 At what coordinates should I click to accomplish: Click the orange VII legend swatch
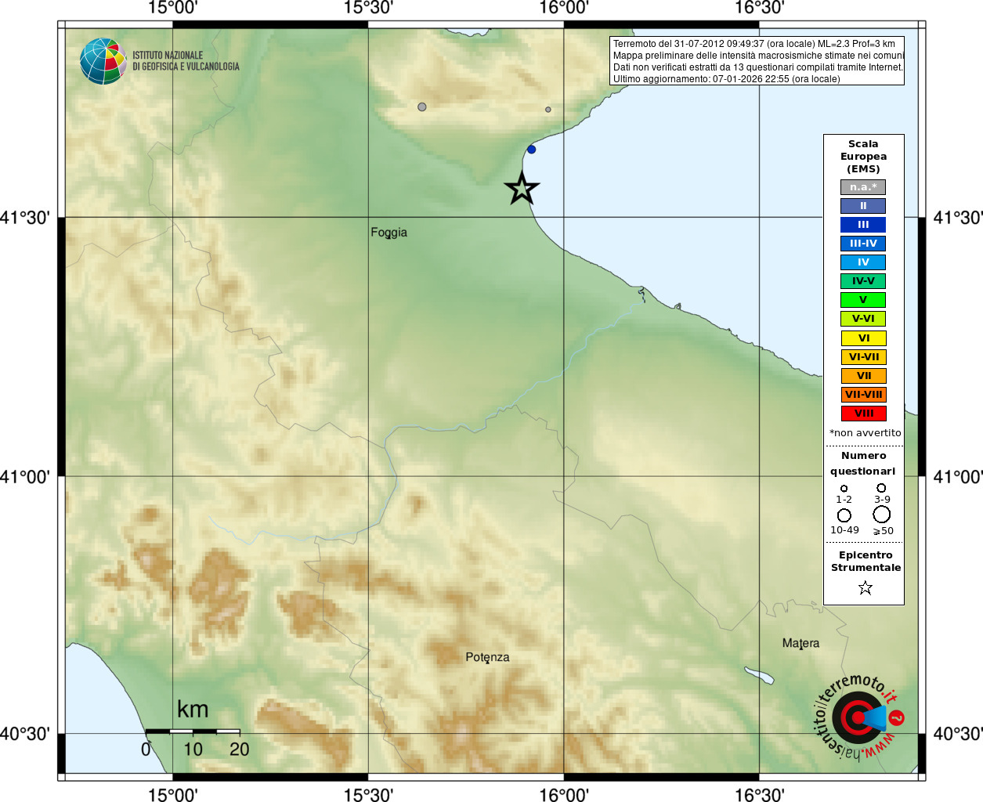[x=863, y=376]
